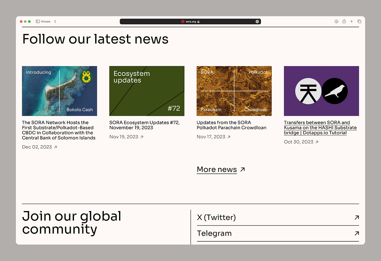Click the Share icon in toolbar
The height and width of the screenshot is (261, 381).
pos(344,22)
